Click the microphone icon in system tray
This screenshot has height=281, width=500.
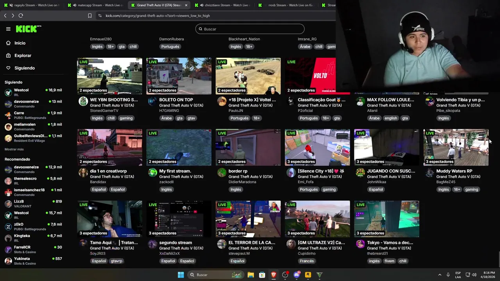tap(448, 275)
